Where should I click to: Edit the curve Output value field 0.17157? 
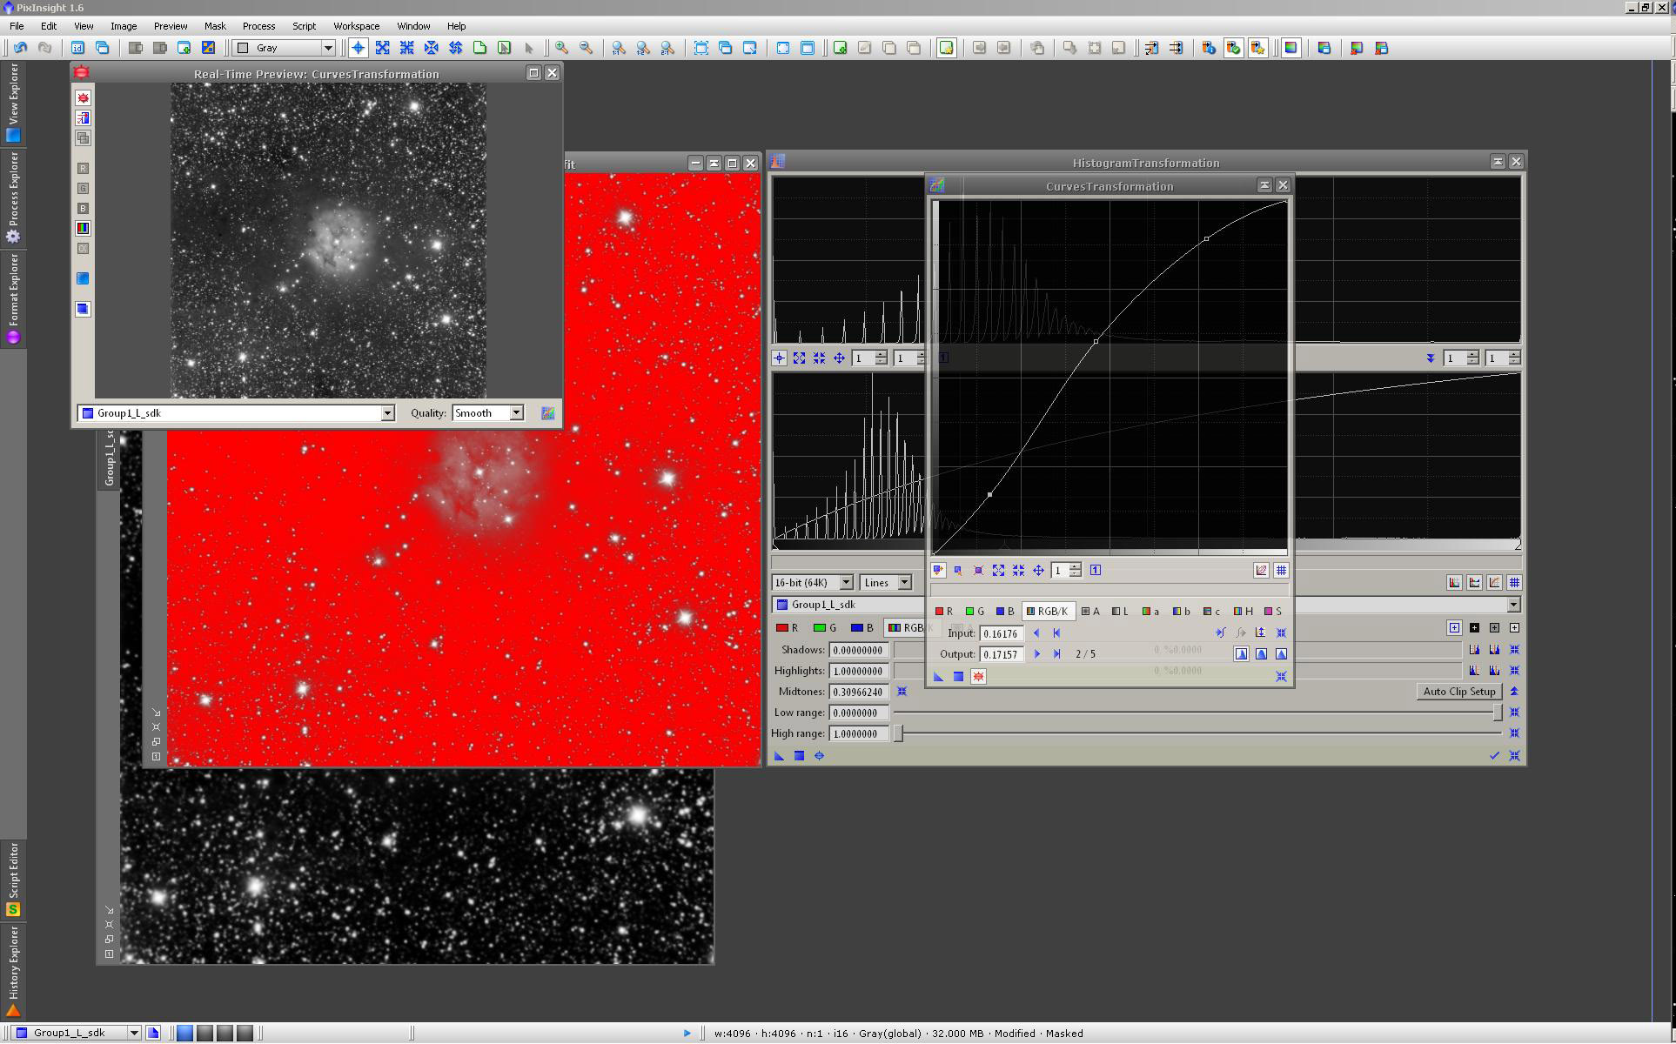(x=1002, y=654)
